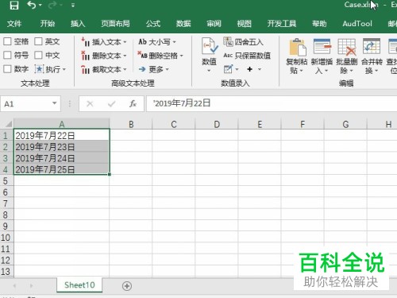Click the 插入文本 icon

tap(85, 42)
